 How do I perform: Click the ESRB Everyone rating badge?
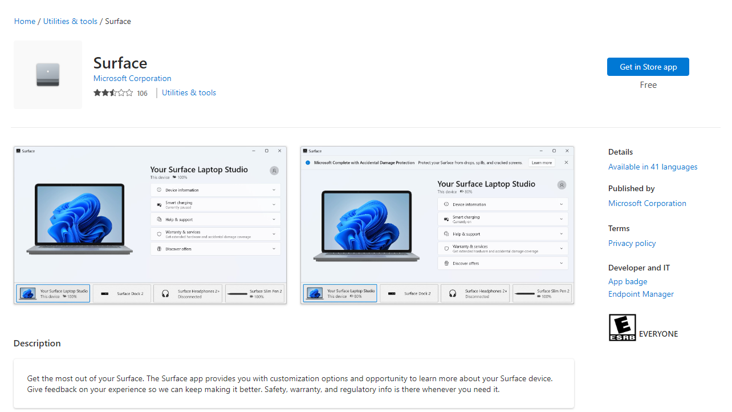pyautogui.click(x=622, y=328)
